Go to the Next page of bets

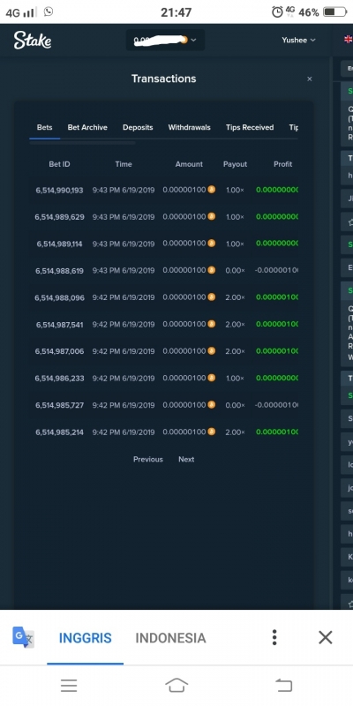(x=186, y=459)
